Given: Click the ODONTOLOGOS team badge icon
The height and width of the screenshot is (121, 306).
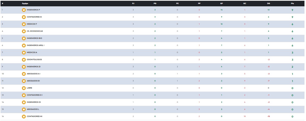Looking at the screenshot, I should pyautogui.click(x=24, y=60).
